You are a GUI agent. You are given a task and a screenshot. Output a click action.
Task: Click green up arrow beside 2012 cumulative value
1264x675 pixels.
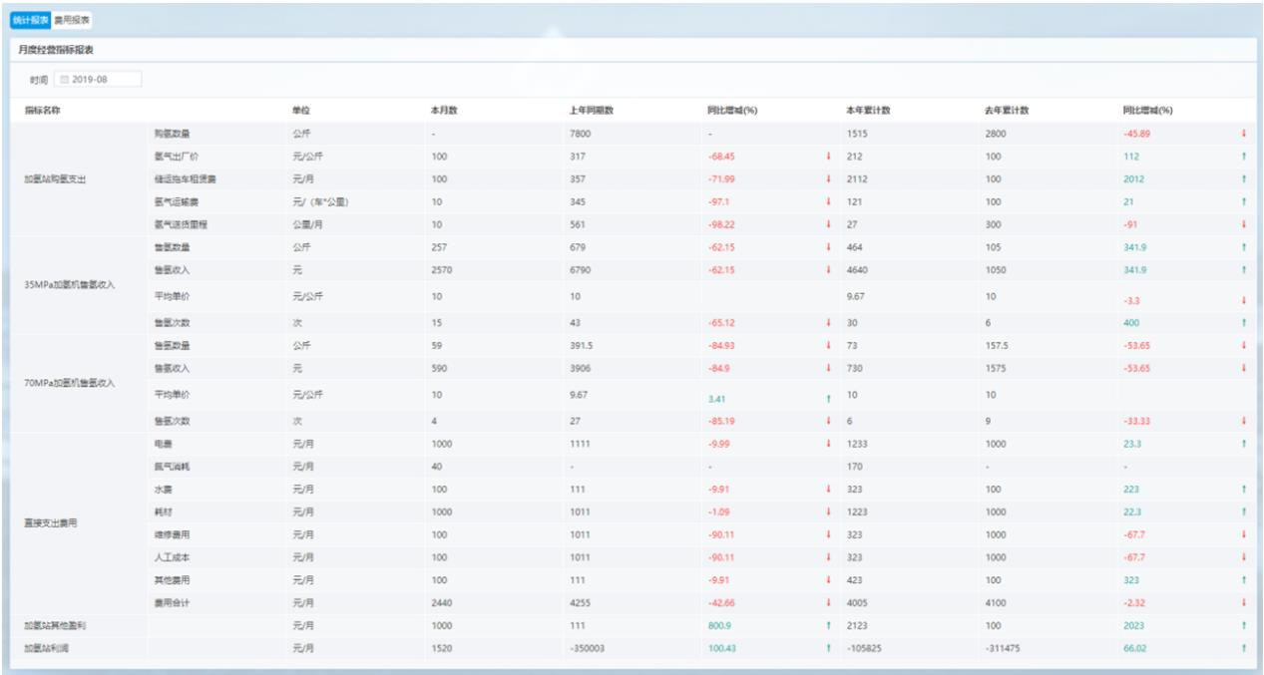point(1243,179)
